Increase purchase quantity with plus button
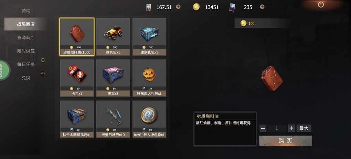Image resolution: width=351 pixels, height=159 pixels. pos(291,128)
